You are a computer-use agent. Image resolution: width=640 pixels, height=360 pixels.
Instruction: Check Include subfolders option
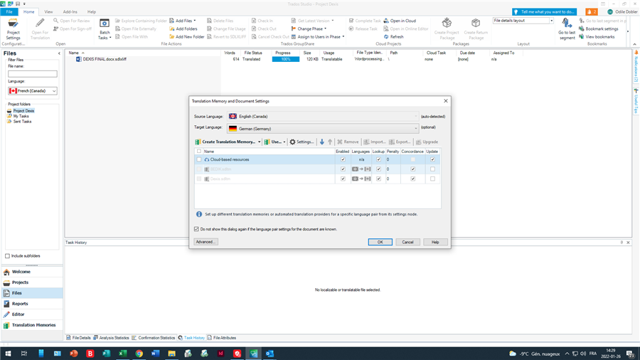[x=7, y=256]
